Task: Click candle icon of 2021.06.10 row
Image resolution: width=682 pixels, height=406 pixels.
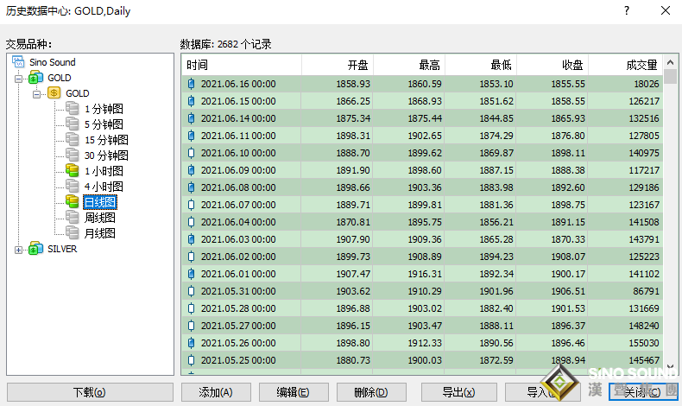Action: [x=191, y=153]
